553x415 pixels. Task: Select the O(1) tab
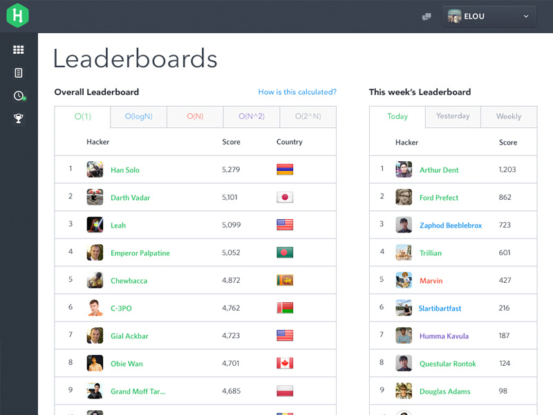point(82,116)
